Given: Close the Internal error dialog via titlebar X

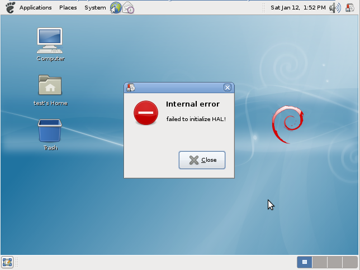Looking at the screenshot, I should click(x=228, y=88).
